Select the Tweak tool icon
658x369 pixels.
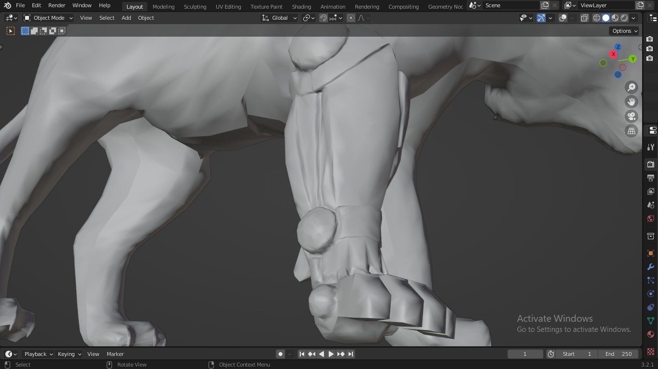point(11,31)
